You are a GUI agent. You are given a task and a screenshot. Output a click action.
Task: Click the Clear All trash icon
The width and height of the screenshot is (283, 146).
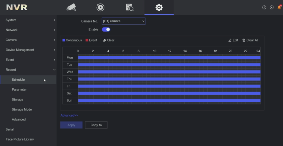(x=244, y=40)
